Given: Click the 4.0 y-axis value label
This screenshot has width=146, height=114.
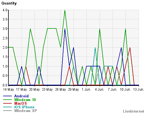Looking at the screenshot, I should tap(5, 10).
